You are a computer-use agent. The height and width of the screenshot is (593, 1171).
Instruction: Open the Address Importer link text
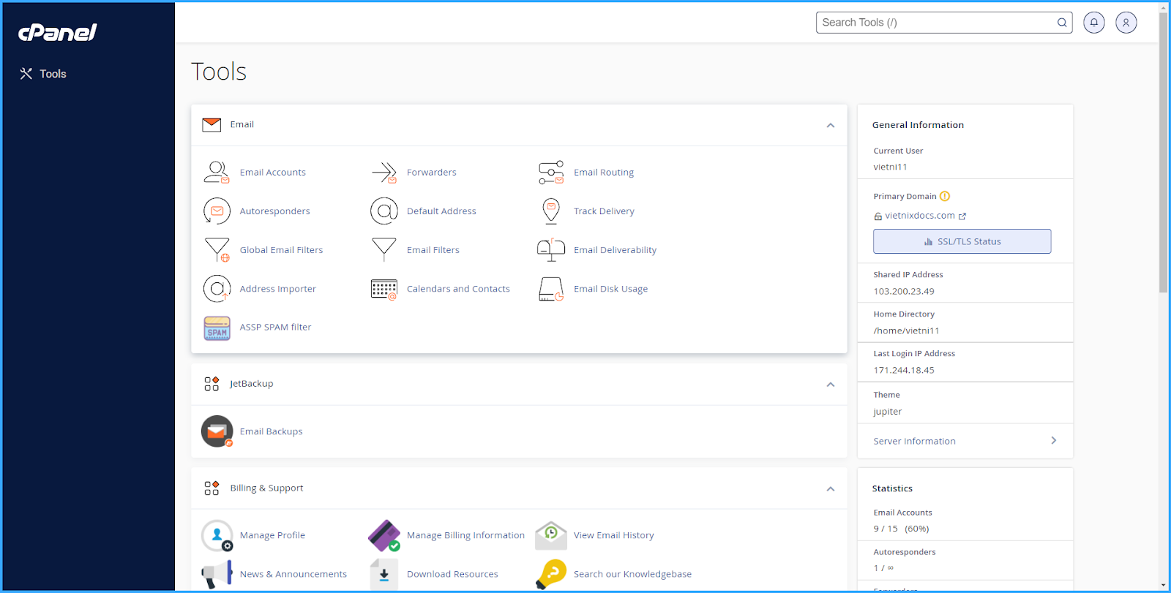point(278,289)
